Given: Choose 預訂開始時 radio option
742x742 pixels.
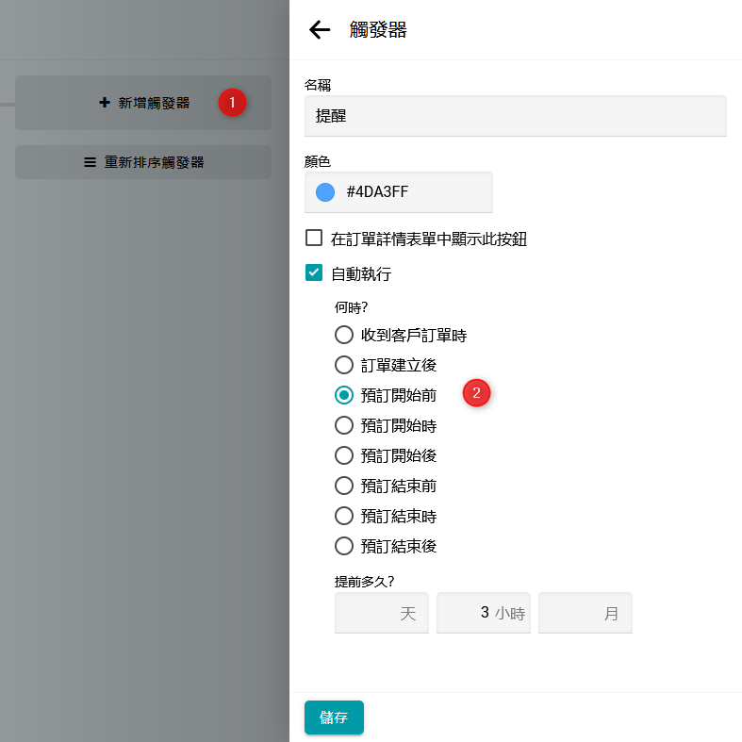Looking at the screenshot, I should click(344, 425).
